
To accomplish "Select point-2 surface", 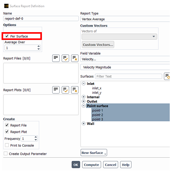I will [98, 115].
